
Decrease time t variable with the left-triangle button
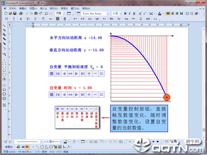[64, 94]
